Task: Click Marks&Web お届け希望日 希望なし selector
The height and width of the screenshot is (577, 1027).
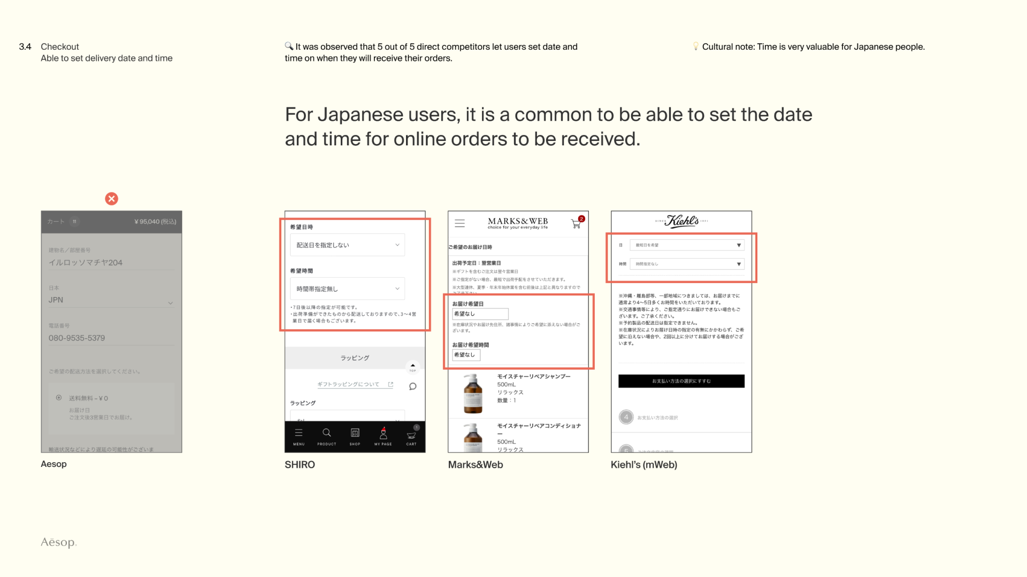Action: tap(480, 314)
